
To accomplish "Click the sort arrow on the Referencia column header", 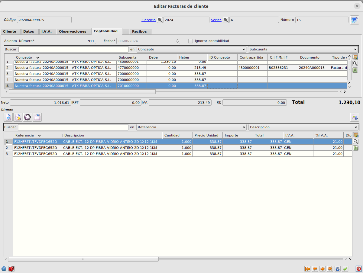I will 40,136.
